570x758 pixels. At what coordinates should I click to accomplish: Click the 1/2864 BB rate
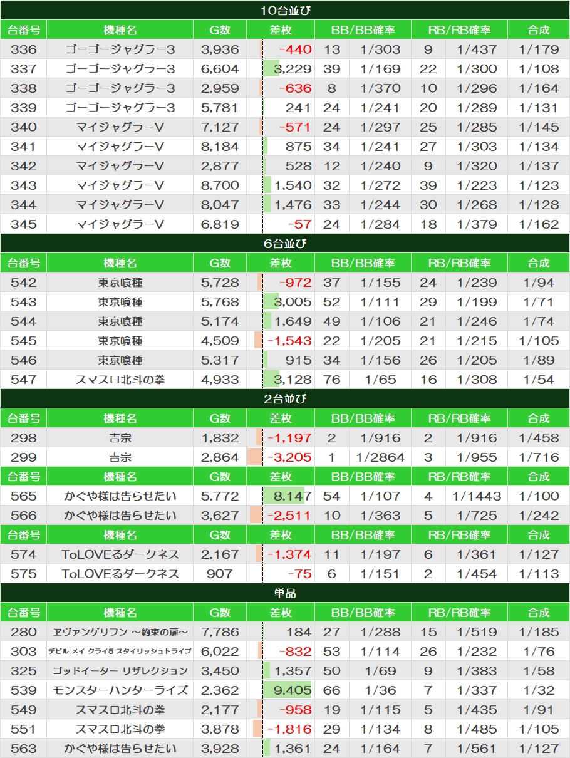click(380, 457)
